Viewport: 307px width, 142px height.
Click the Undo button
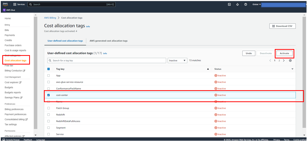249,53
